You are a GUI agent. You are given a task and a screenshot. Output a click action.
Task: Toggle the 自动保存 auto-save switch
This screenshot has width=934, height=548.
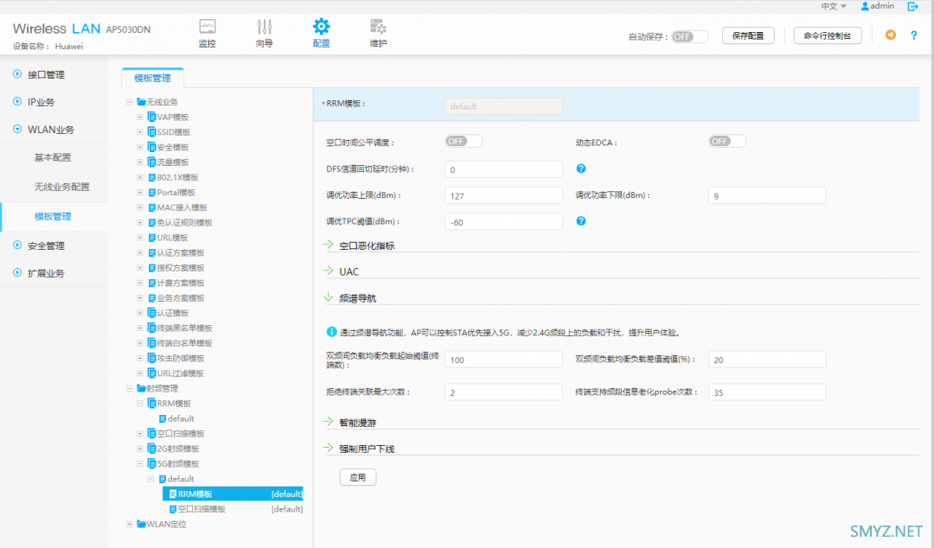(690, 36)
